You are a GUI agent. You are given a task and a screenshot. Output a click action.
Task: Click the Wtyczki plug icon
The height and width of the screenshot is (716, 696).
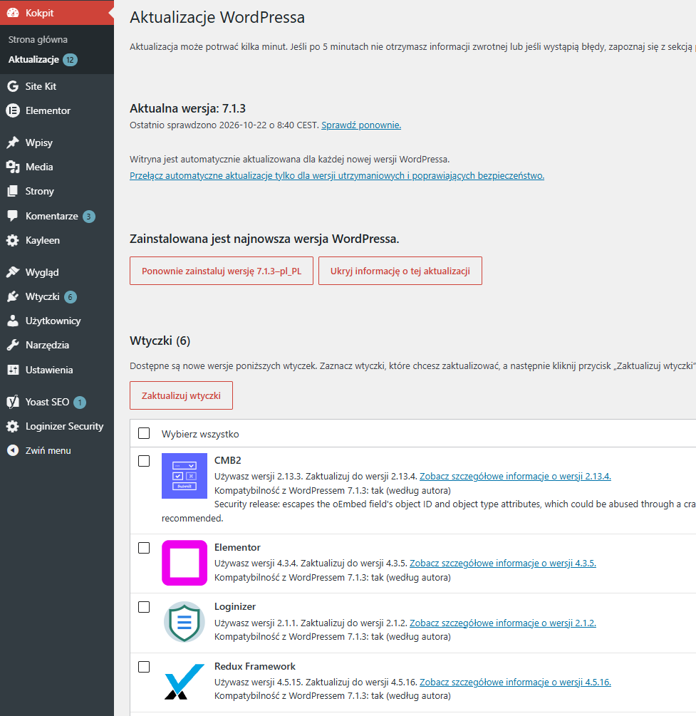[13, 296]
